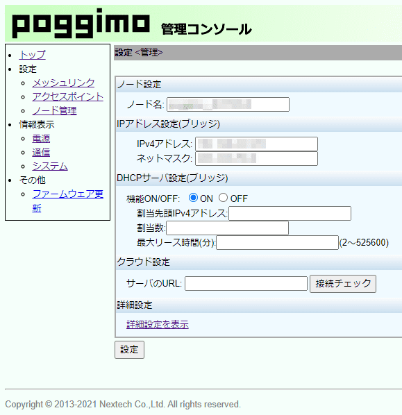Select the DHCP OFF radio button
402x415 pixels.
click(x=223, y=198)
